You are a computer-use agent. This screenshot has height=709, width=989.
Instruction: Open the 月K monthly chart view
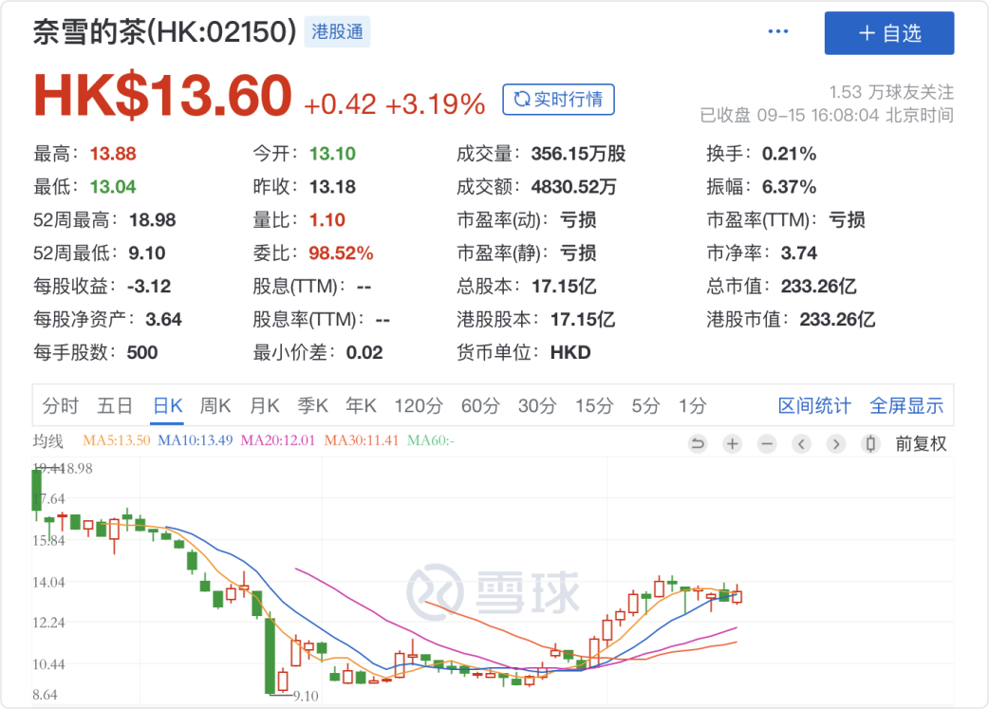[264, 405]
